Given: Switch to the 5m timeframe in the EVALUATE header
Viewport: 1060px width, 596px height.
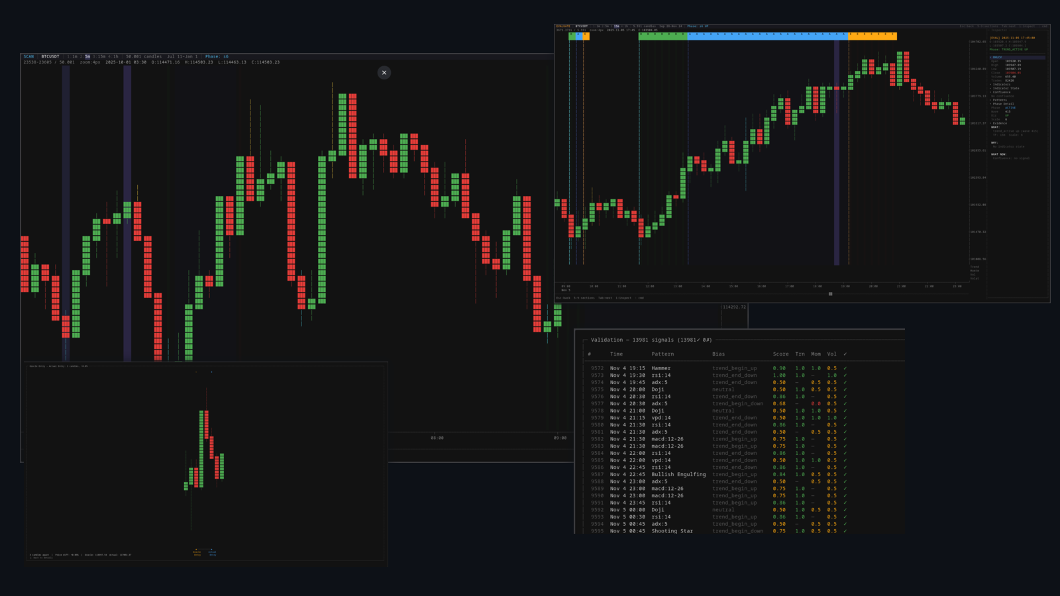Looking at the screenshot, I should pyautogui.click(x=606, y=25).
